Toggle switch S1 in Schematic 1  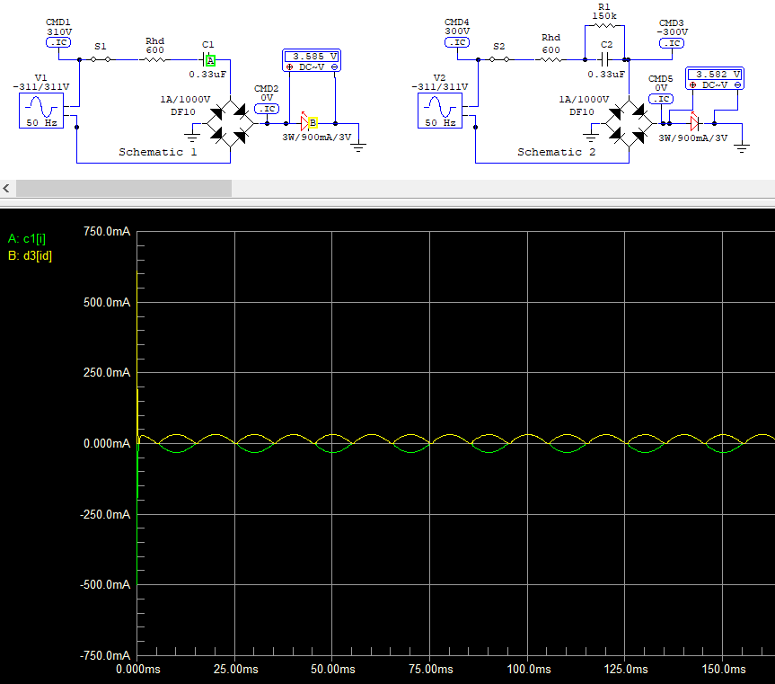[101, 59]
